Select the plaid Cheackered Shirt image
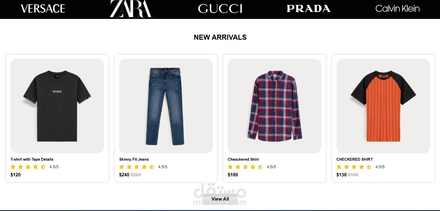Screen dimensions: 440x211 274,106
